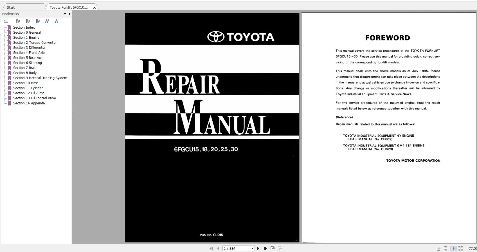Viewport: 477px width, 252px height.
Task: Jump to the last page
Action: pos(265,248)
